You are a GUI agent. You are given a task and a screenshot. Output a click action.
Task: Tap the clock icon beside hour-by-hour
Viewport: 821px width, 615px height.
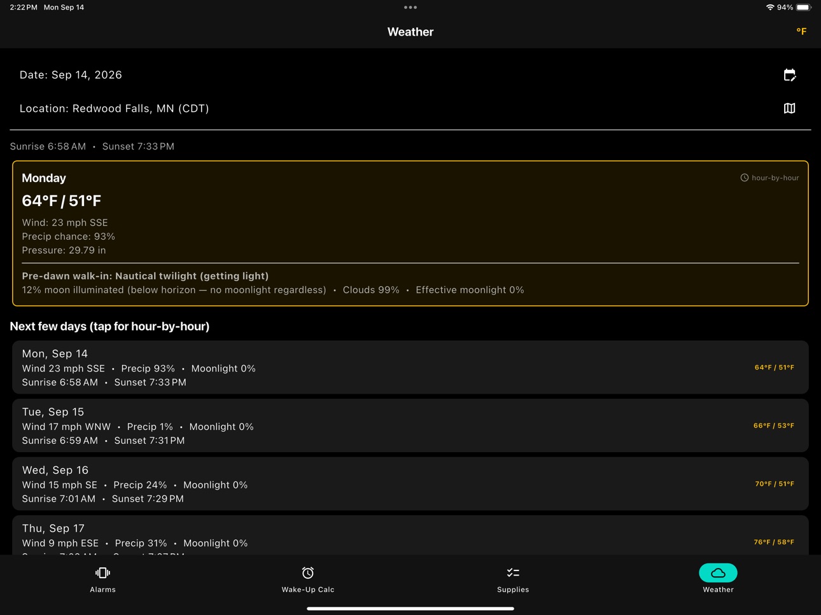point(744,178)
